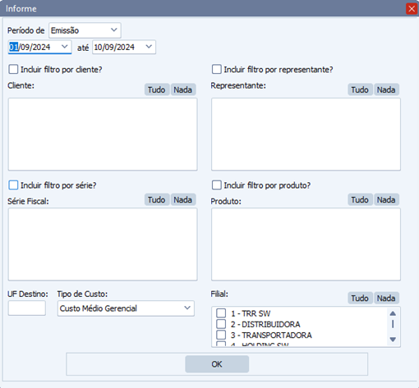Click Tudo button above Cliente list
This screenshot has height=388, width=419.
(157, 89)
